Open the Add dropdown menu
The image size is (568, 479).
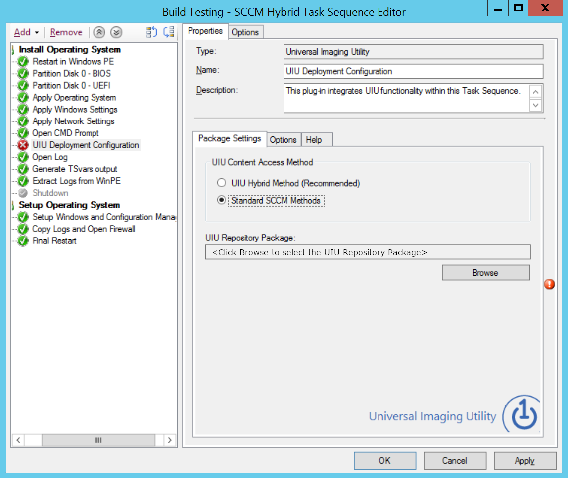point(26,32)
